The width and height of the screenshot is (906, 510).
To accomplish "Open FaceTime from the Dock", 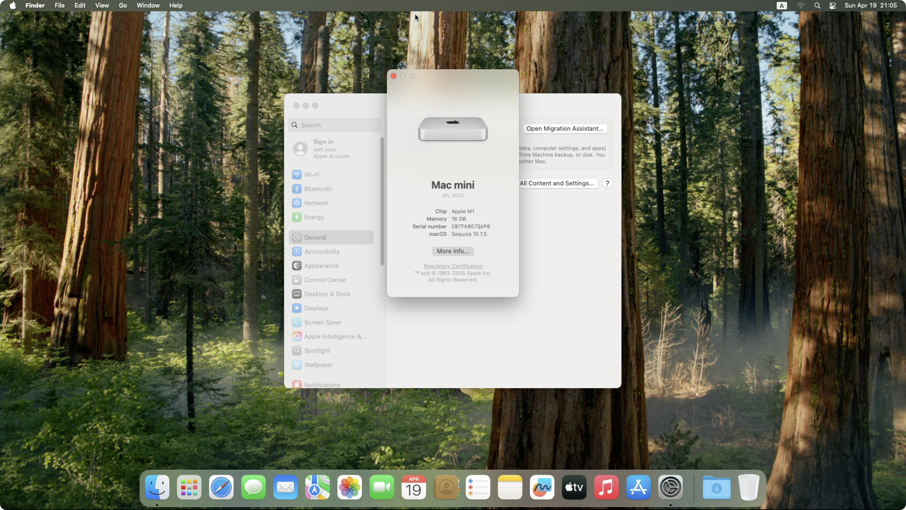I will click(x=382, y=487).
